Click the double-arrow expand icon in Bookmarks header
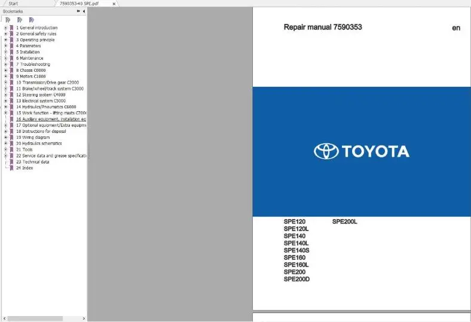This screenshot has width=471, height=322. coord(78,11)
